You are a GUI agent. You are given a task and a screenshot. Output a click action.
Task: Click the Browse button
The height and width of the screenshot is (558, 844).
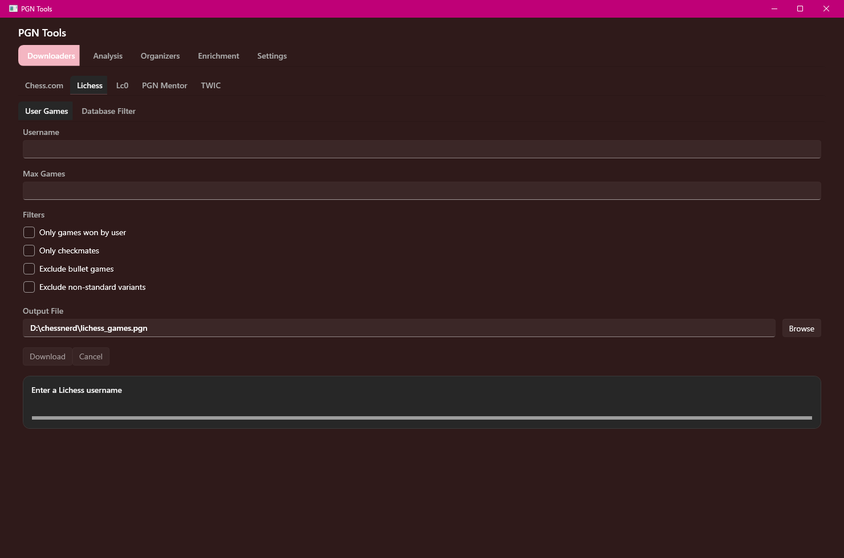pos(801,329)
